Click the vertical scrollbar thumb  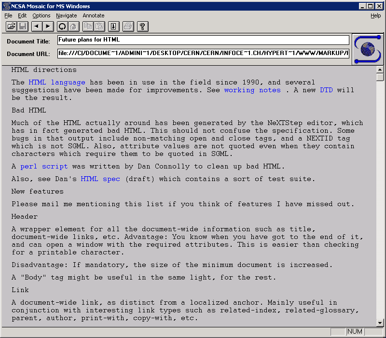[x=380, y=77]
